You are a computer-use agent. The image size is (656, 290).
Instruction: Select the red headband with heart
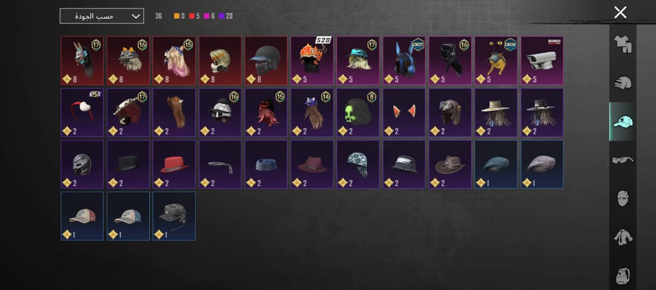click(x=82, y=113)
